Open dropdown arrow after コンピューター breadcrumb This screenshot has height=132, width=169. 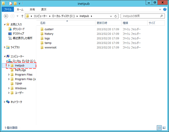click(50, 16)
